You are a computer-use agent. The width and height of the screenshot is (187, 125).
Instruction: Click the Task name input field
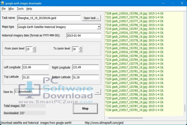pos(49,18)
